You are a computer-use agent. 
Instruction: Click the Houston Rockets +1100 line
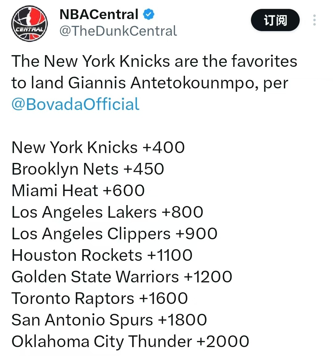point(102,255)
